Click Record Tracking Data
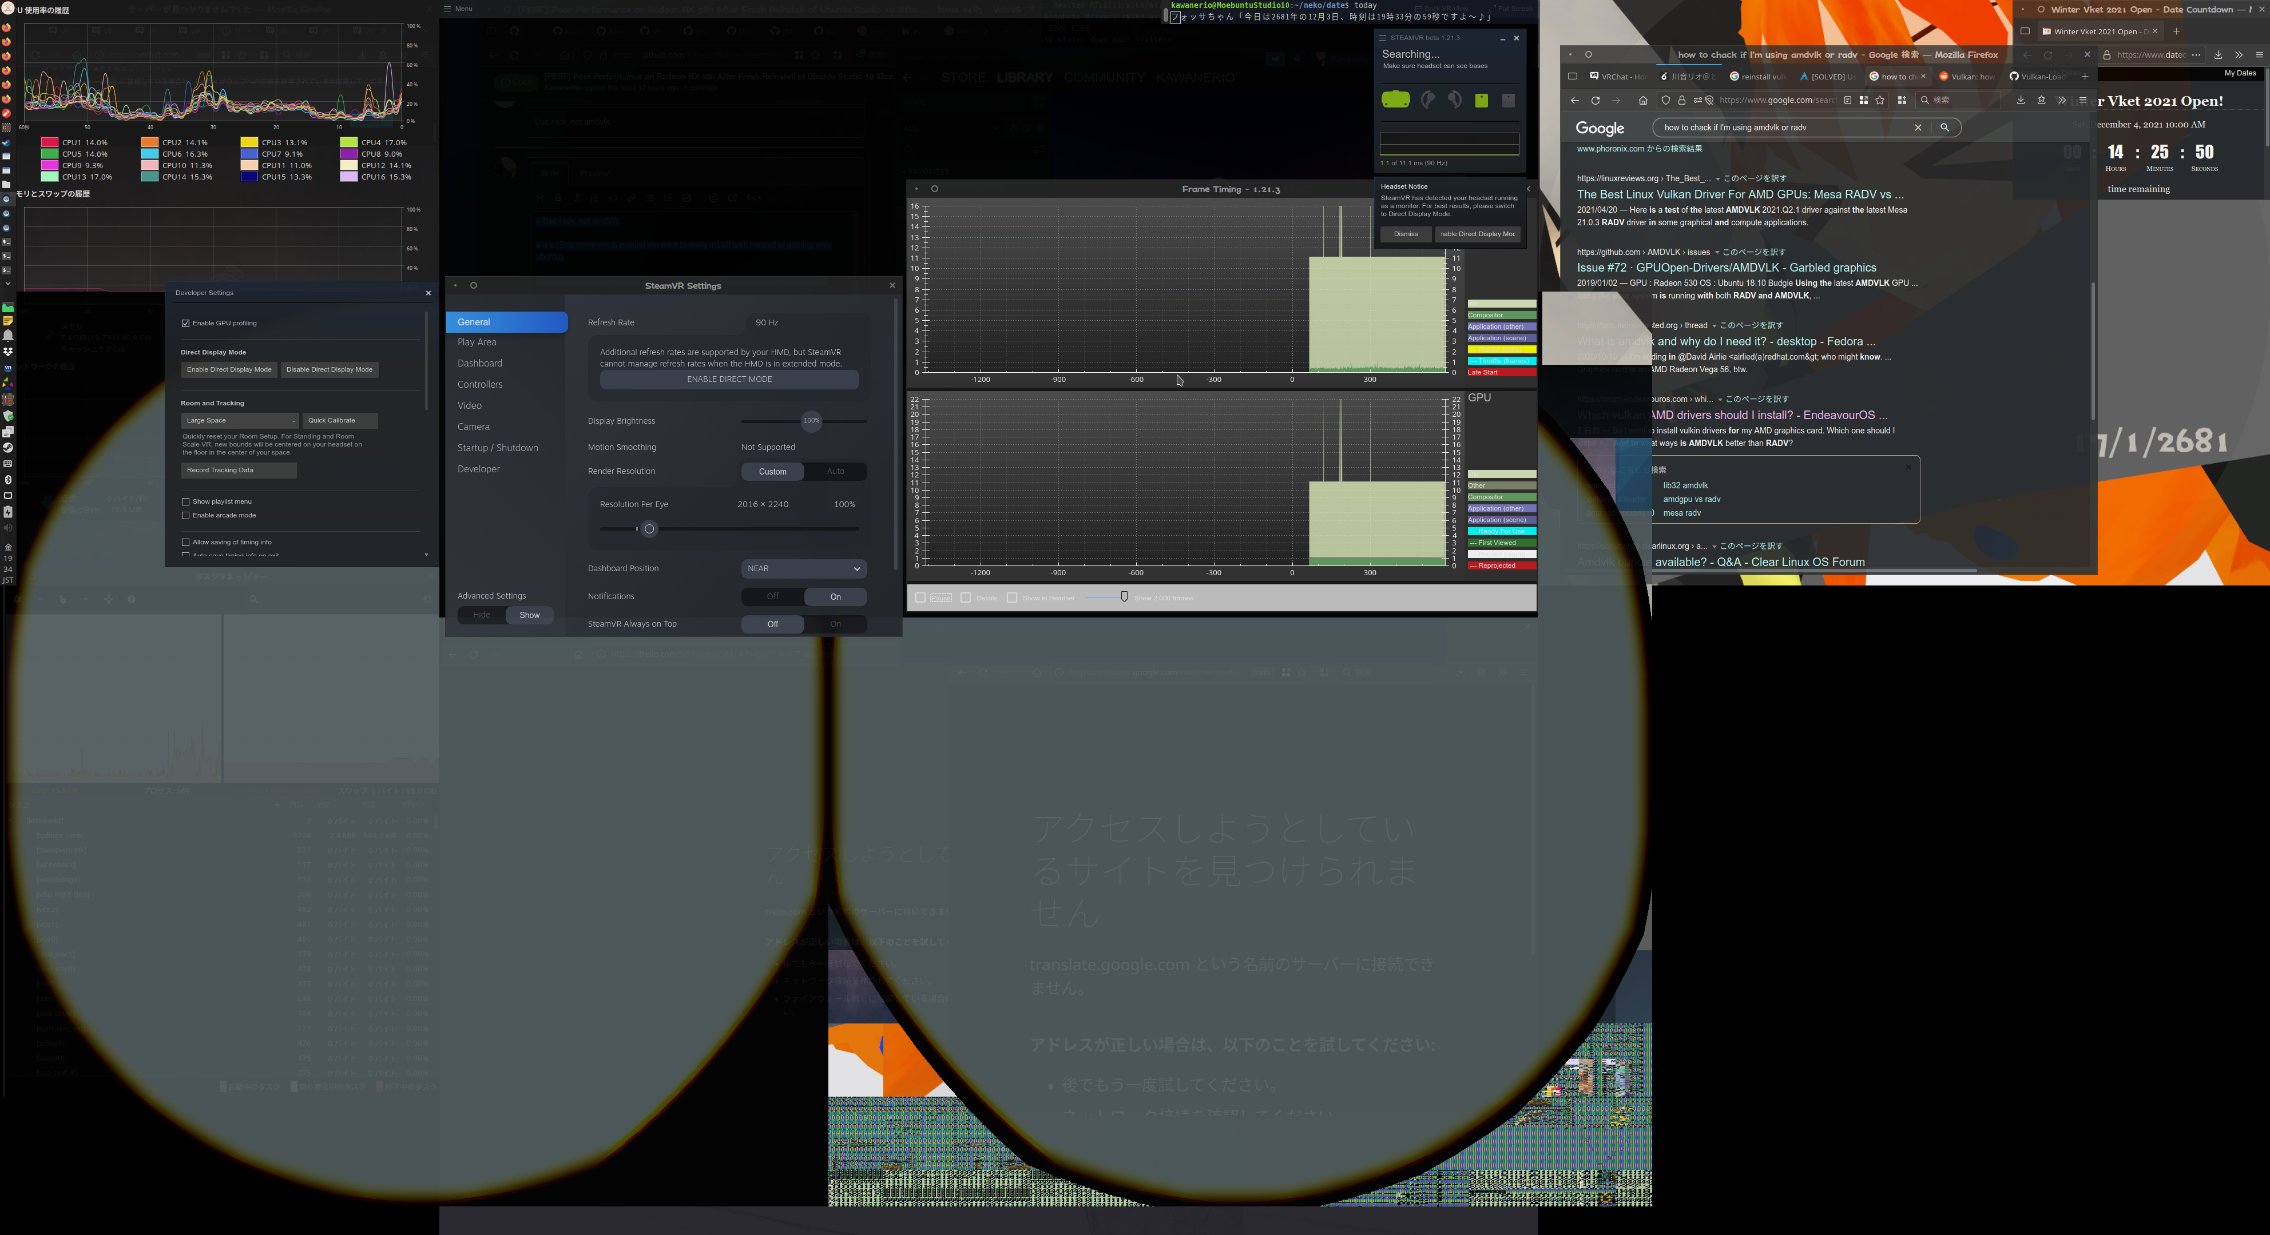2270x1235 pixels. pos(239,471)
